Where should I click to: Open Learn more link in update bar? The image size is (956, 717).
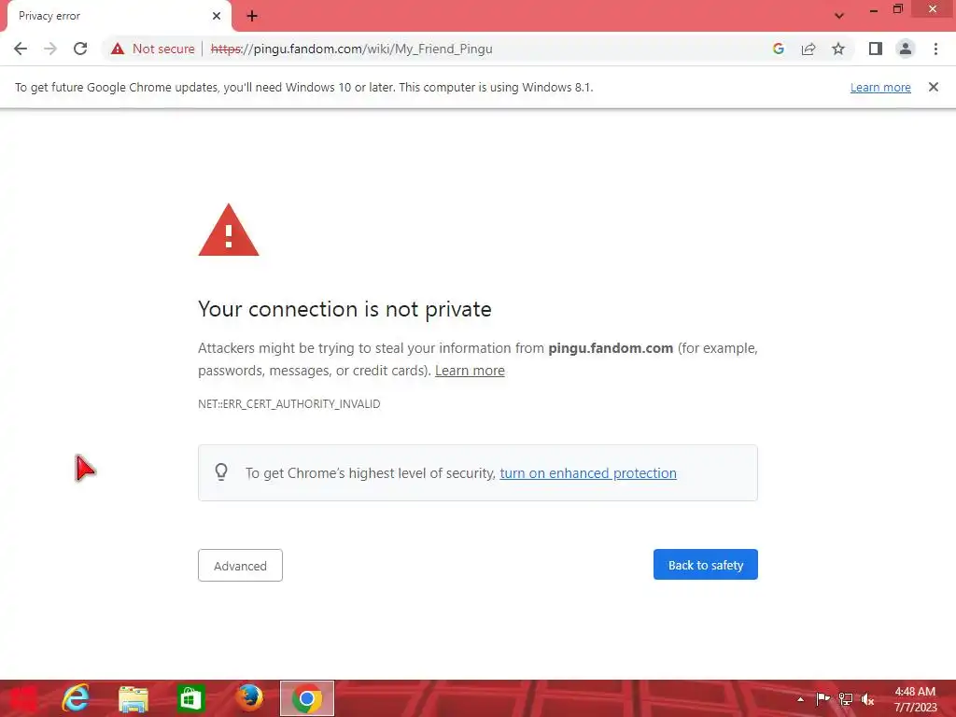point(880,87)
